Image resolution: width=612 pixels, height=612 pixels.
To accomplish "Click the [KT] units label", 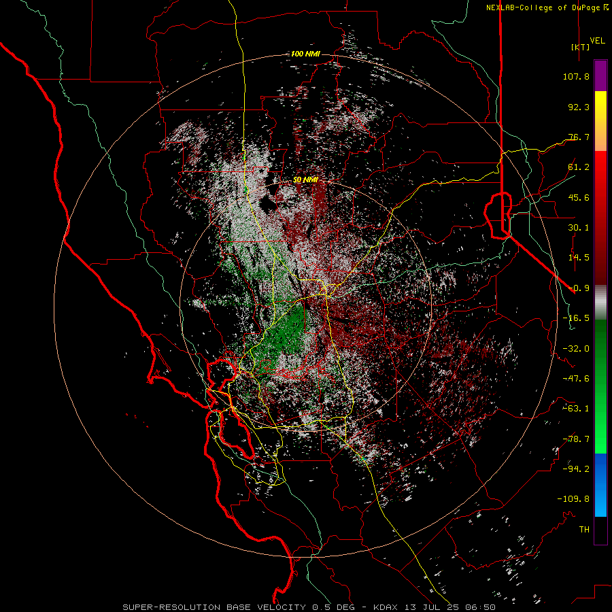I will (x=580, y=47).
